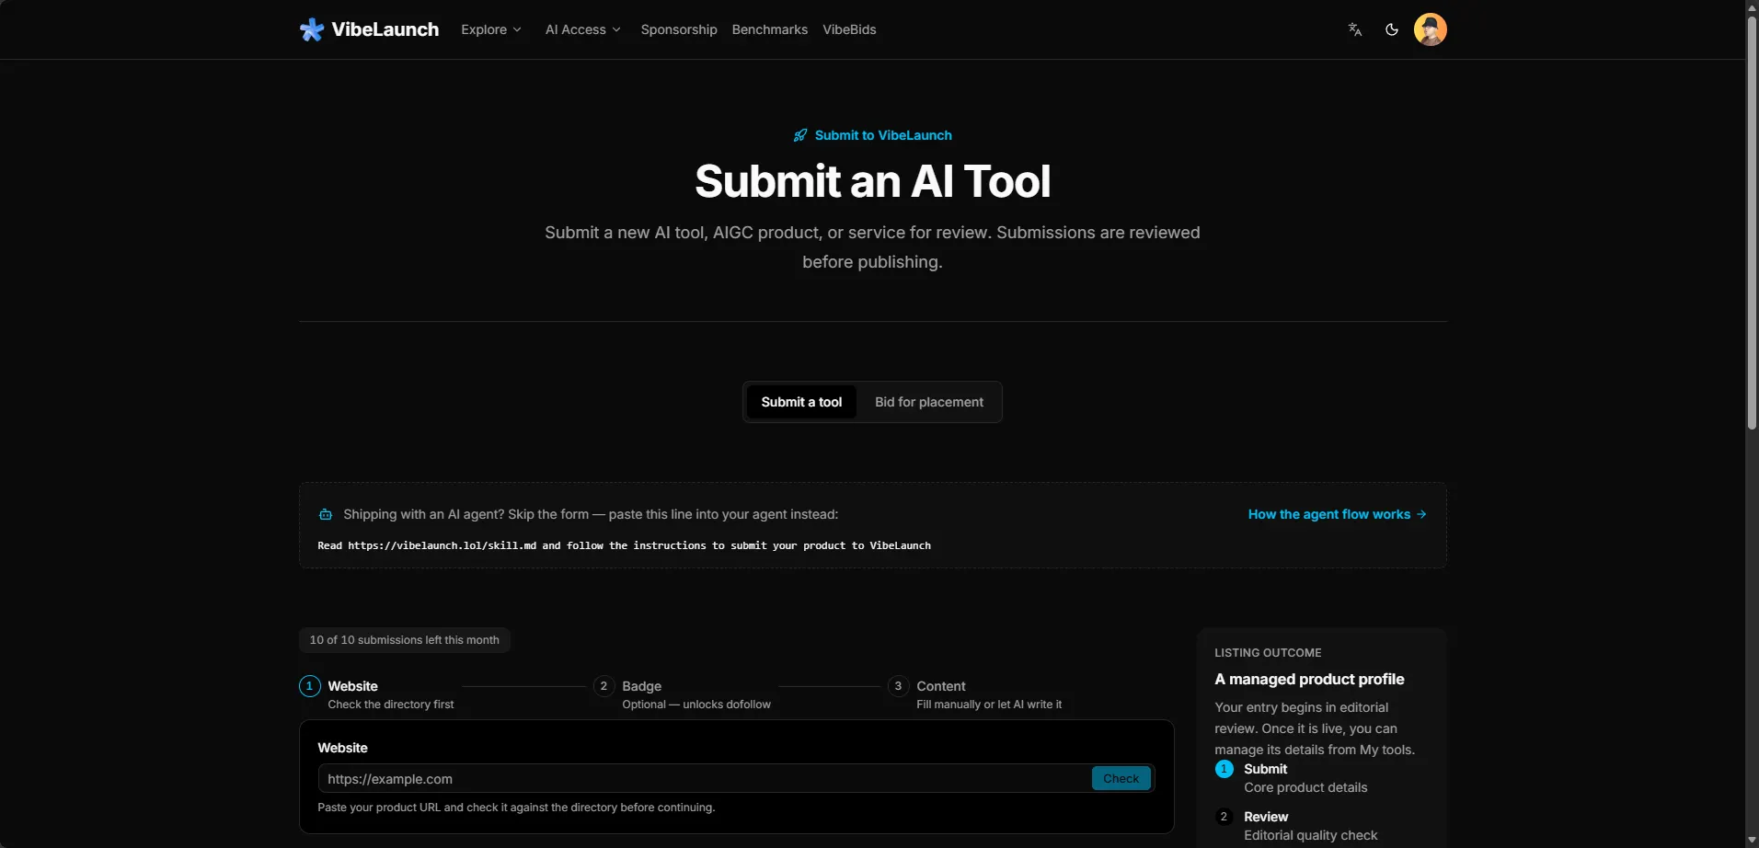Click the rocket icon beside Submit to VibeLaunch
This screenshot has height=848, width=1759.
(x=800, y=135)
